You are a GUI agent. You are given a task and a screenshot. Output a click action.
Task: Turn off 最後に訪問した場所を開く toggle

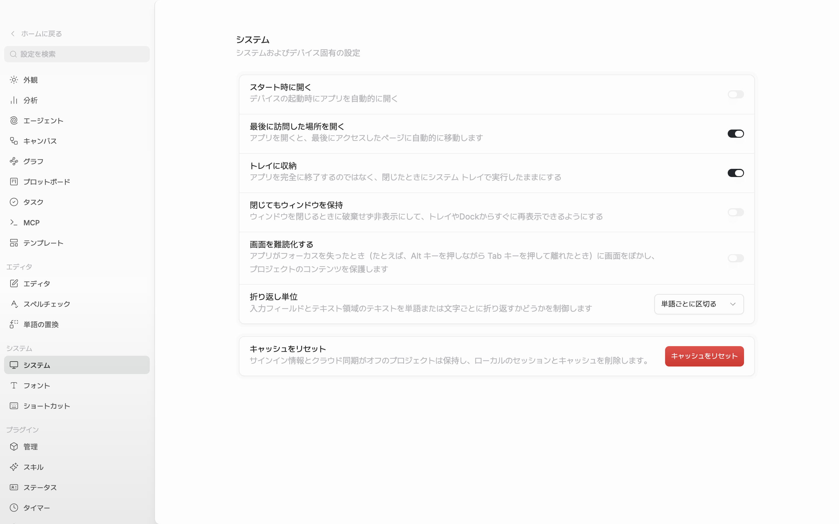tap(736, 134)
